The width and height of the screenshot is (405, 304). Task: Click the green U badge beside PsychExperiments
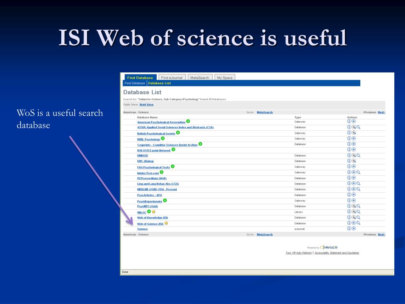165,200
